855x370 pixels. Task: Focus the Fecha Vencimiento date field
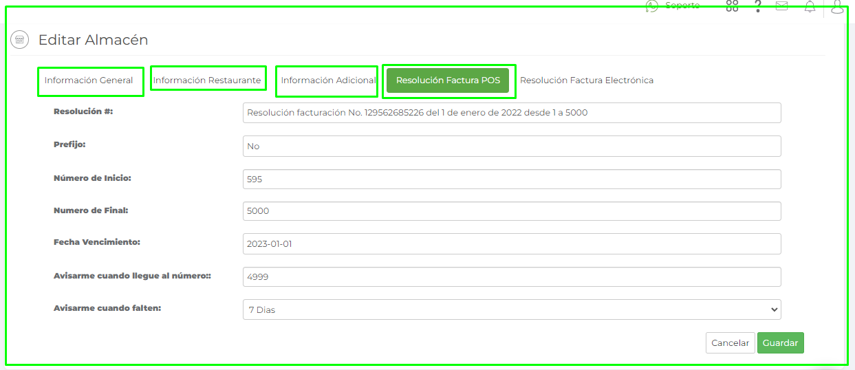512,243
